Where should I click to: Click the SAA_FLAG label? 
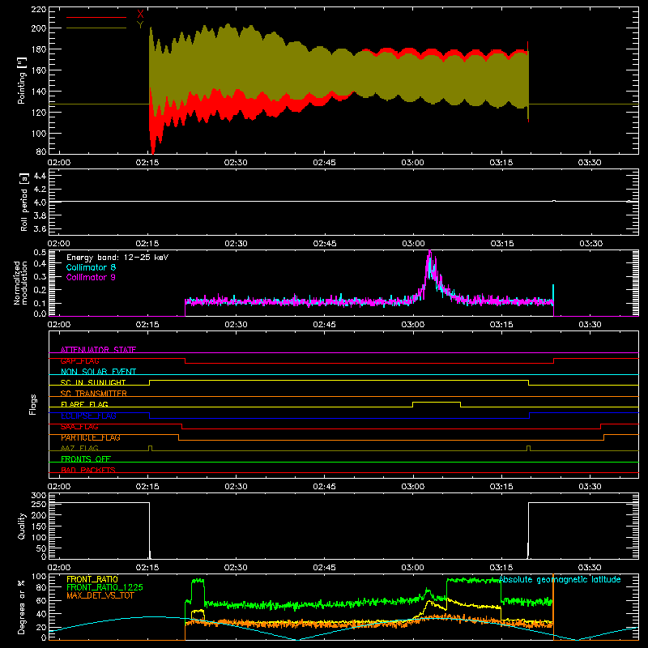tap(79, 427)
